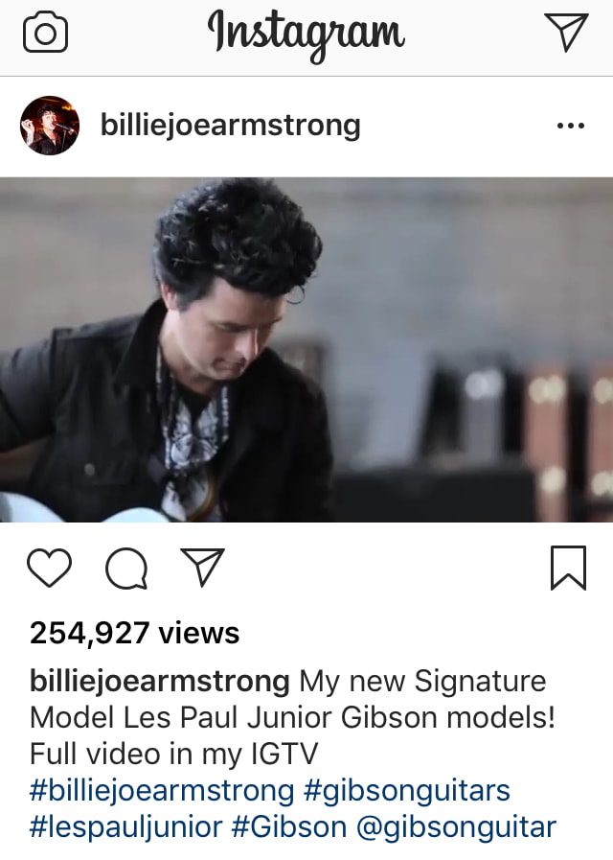Open the #billiejoearmstrong hashtag
Image resolution: width=613 pixels, height=860 pixels.
pyautogui.click(x=162, y=791)
